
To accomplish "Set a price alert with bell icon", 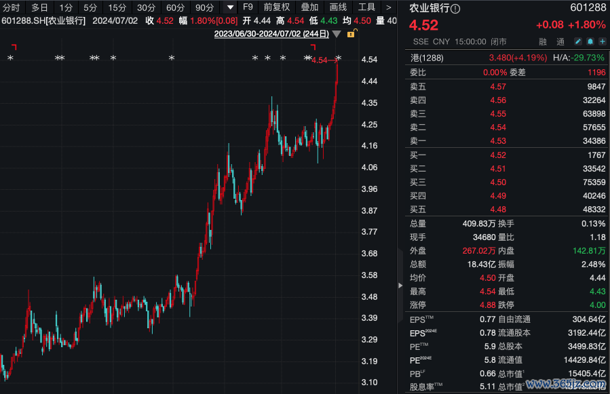I will [x=589, y=41].
